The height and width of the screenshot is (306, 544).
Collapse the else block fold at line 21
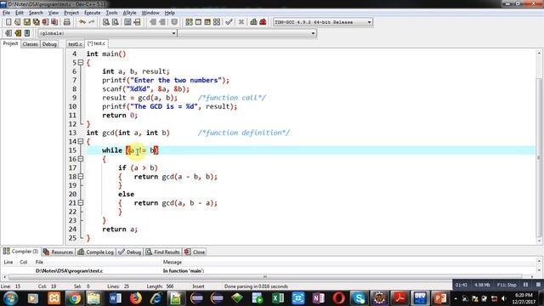tap(81, 203)
